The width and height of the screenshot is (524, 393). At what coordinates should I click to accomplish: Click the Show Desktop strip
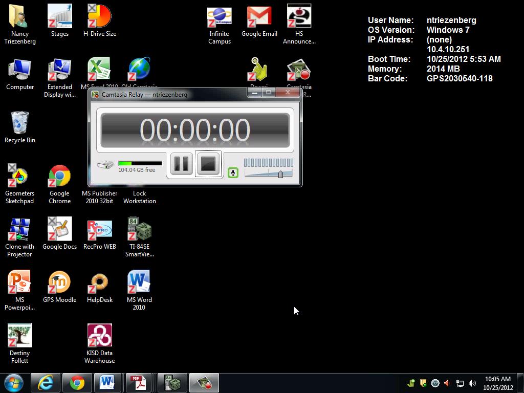coord(520,383)
